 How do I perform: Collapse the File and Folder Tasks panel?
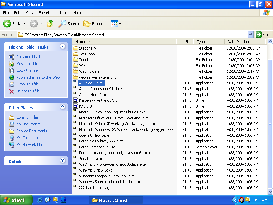pos(63,46)
